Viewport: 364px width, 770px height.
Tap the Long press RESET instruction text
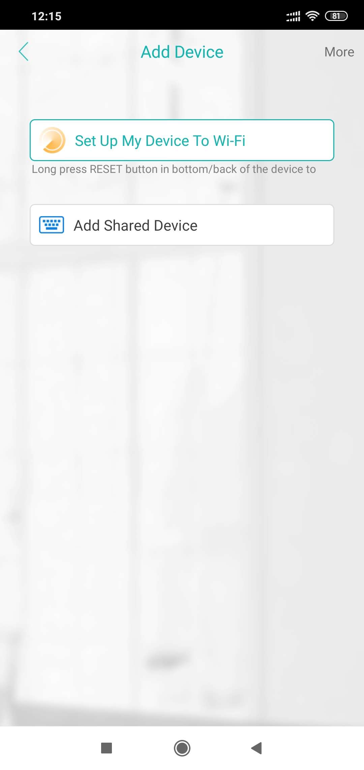tap(174, 169)
